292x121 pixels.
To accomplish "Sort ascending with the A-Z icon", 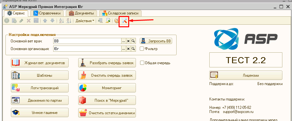I will [62, 21].
